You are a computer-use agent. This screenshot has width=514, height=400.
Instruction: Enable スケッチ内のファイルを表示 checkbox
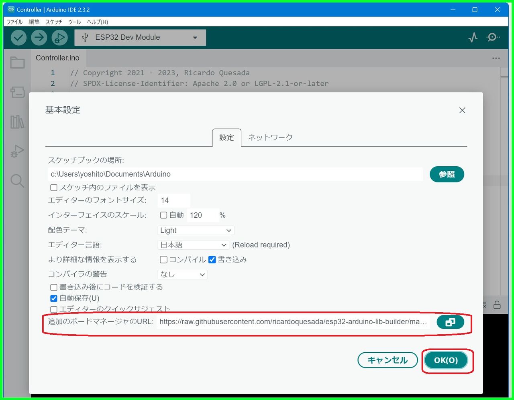[53, 187]
